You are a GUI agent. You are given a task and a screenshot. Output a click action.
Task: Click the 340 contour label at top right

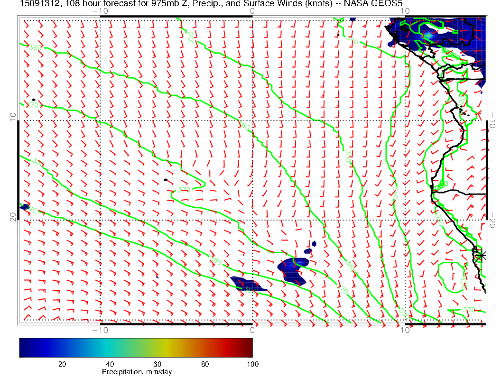click(x=352, y=40)
